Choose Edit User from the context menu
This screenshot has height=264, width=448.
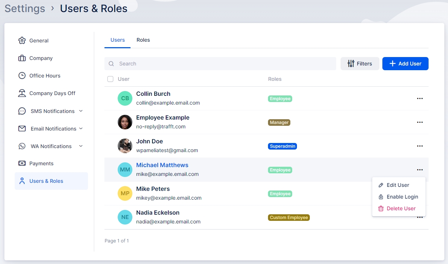pyautogui.click(x=398, y=185)
